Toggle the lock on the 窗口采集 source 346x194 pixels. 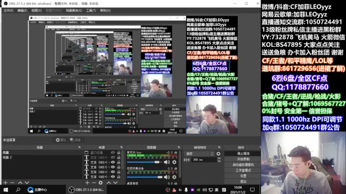(x=119, y=153)
